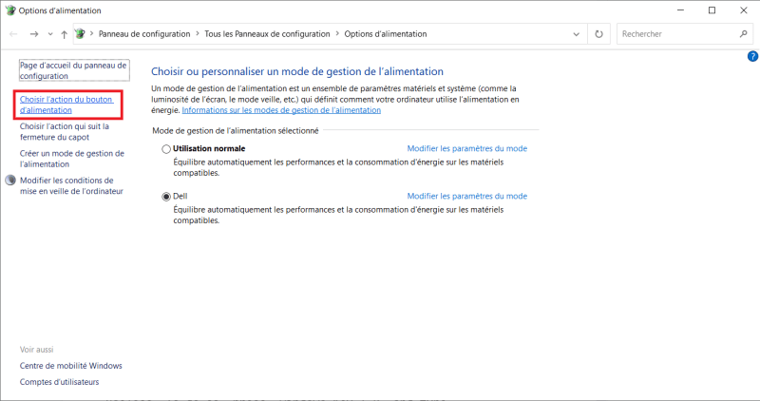Expand chevron after Panneau de configuration breadcrumb
Image resolution: width=760 pixels, height=401 pixels.
coord(198,34)
